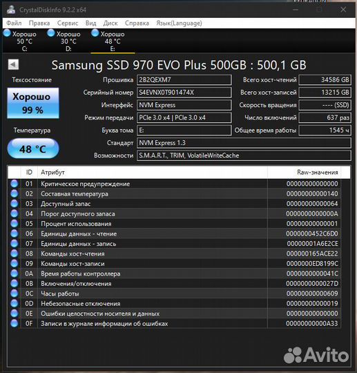The image size is (357, 373).
Task: Click status orb of attribute 0C
Action: pos(15,294)
